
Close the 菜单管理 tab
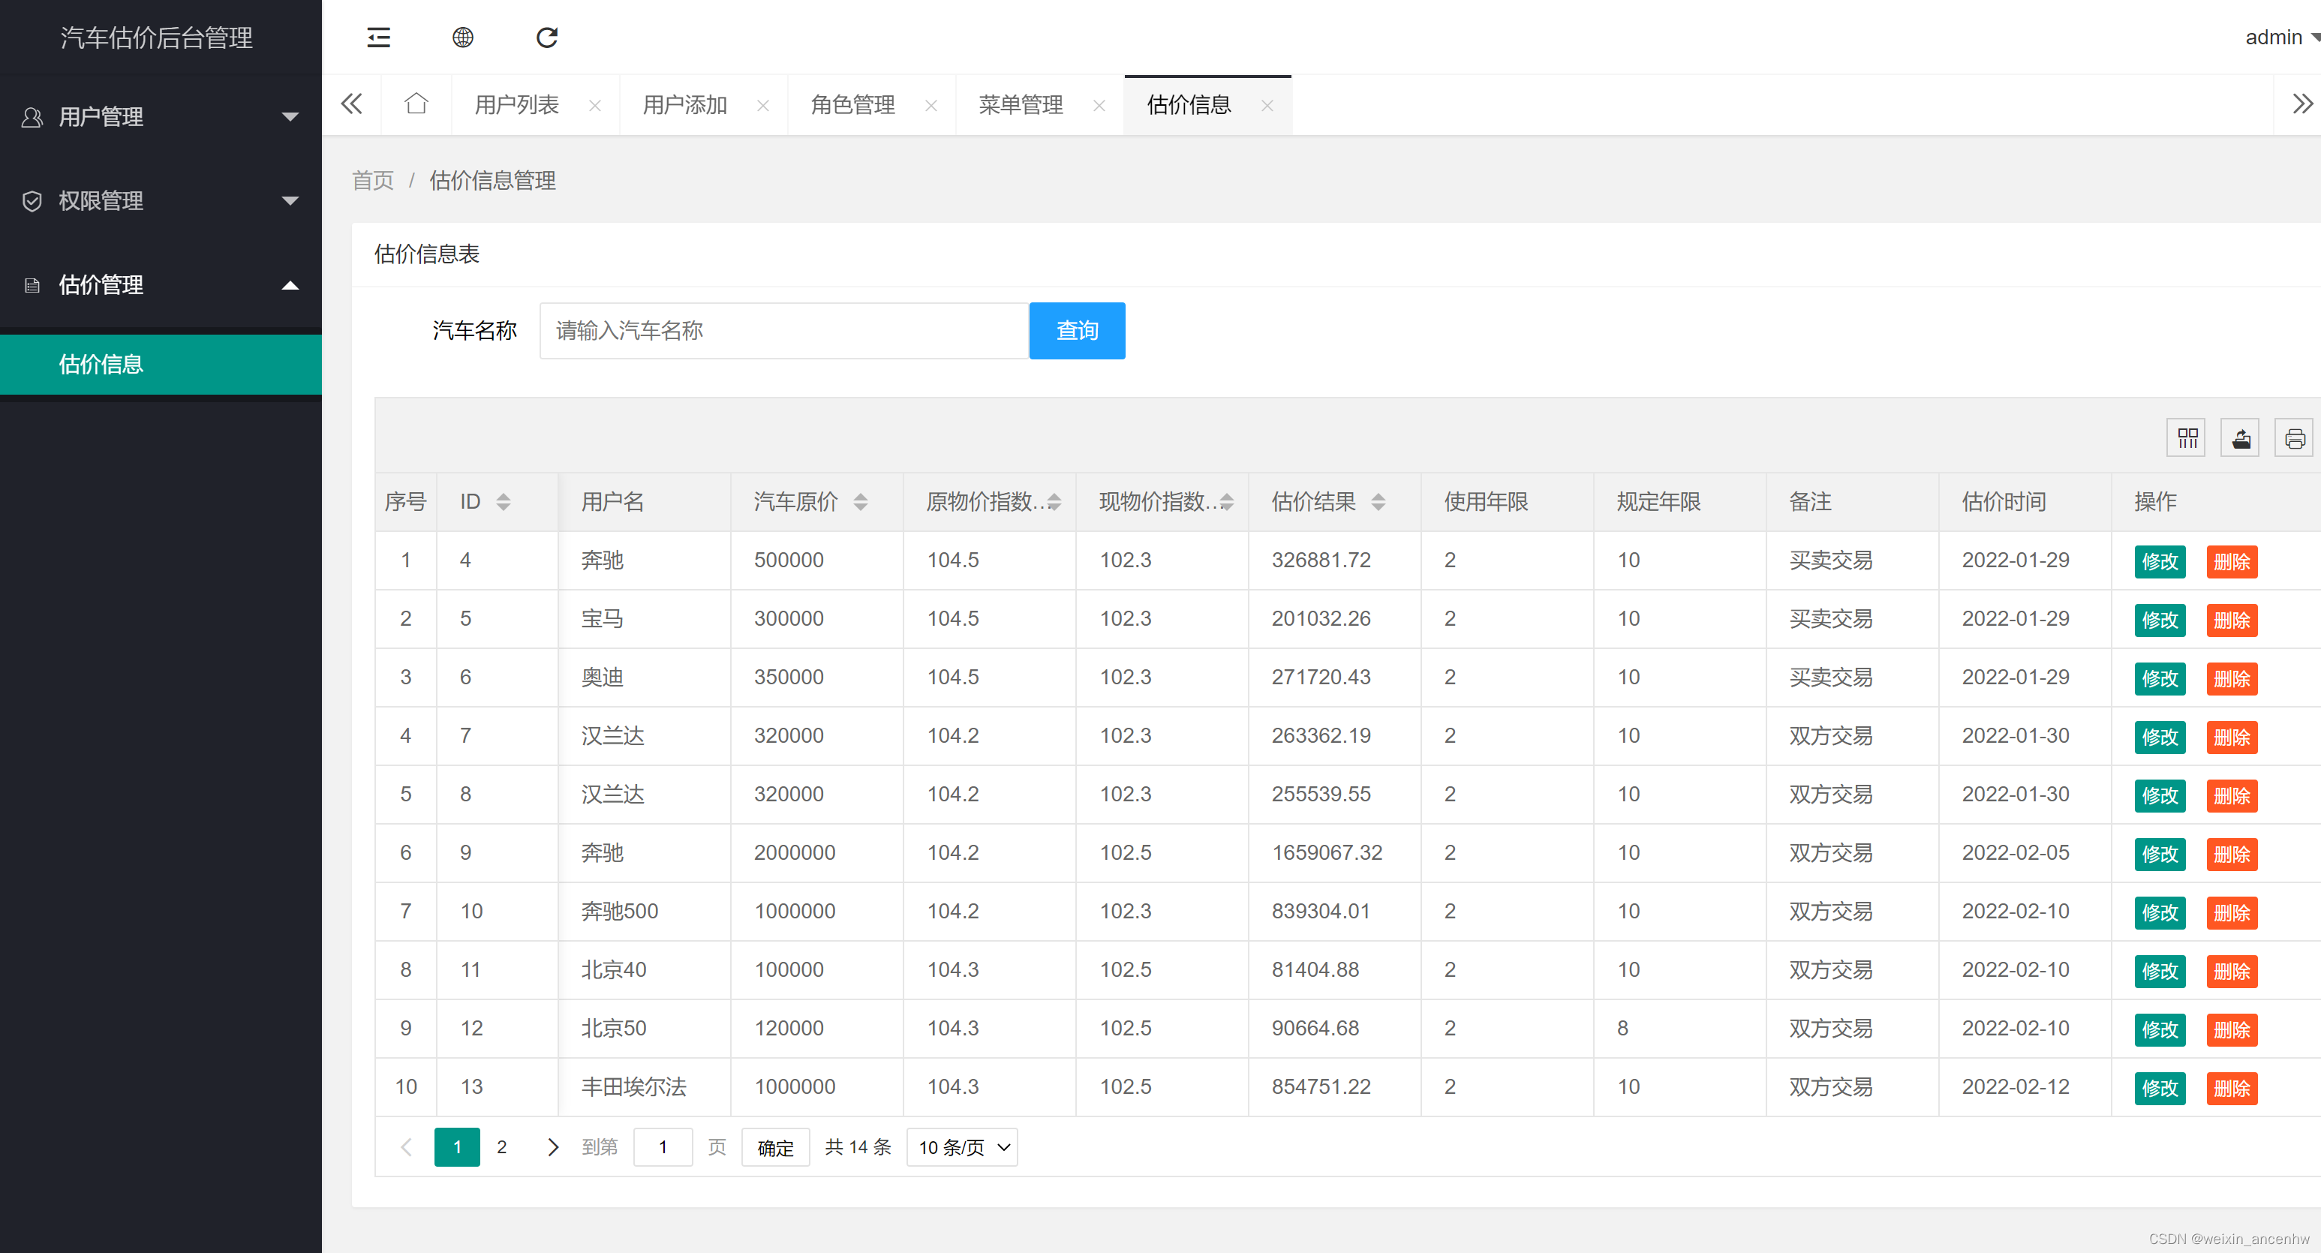tap(1099, 105)
